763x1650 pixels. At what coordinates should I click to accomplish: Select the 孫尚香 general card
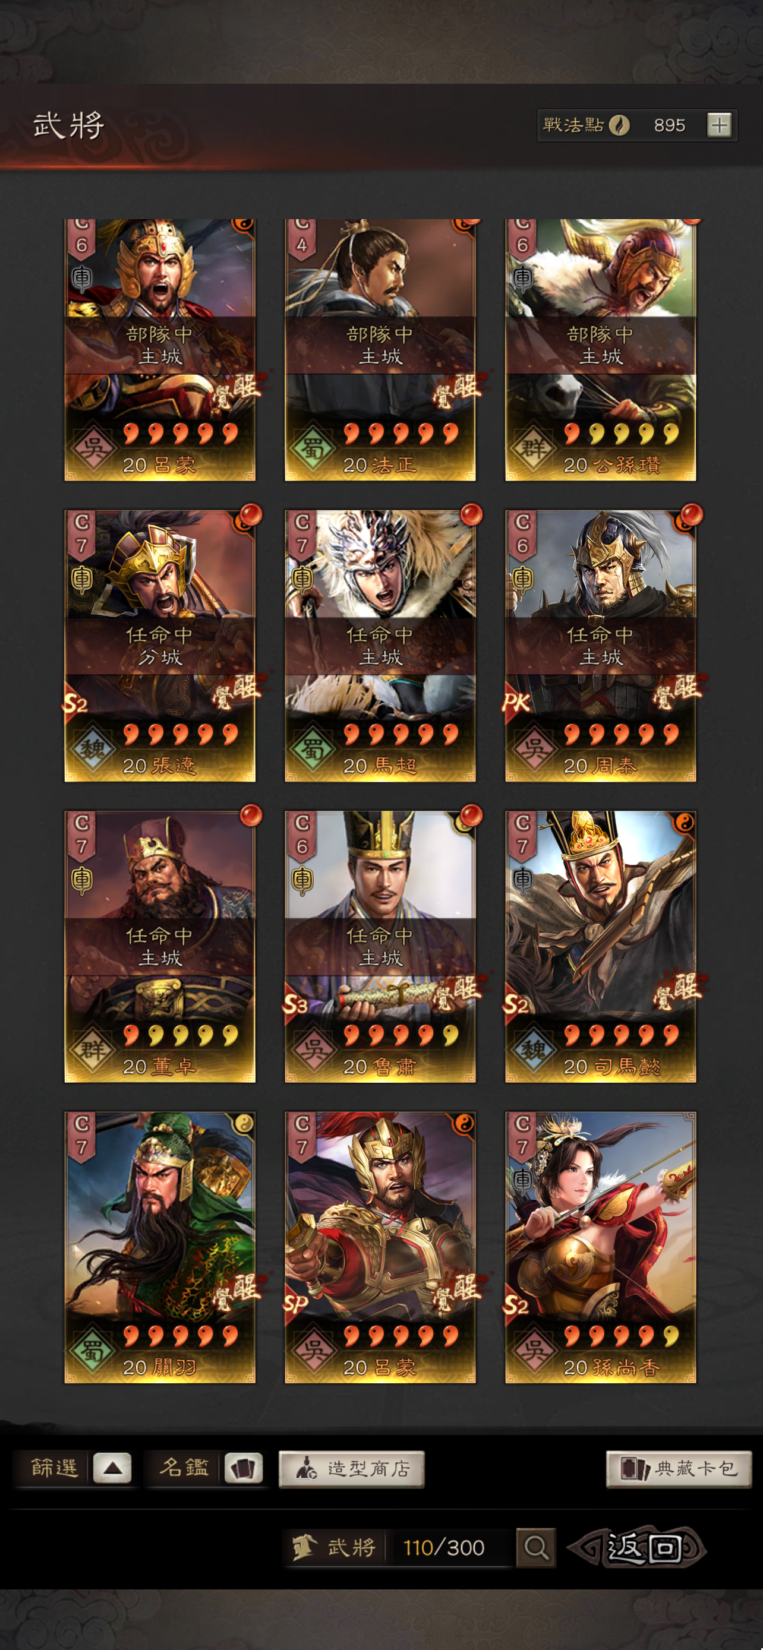coord(600,1247)
